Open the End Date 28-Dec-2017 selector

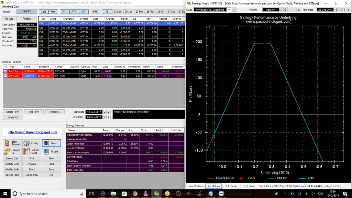[x=326, y=10]
